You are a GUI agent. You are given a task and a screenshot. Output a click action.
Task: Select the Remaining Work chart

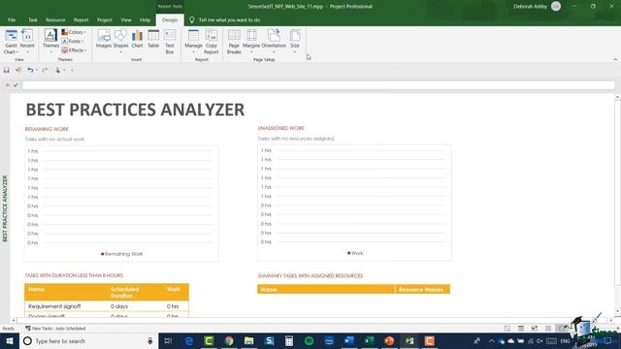121,204
